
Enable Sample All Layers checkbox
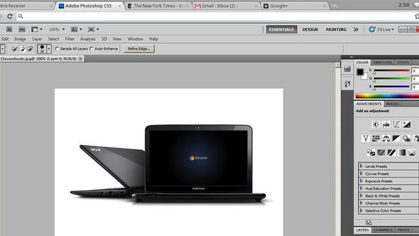point(57,49)
